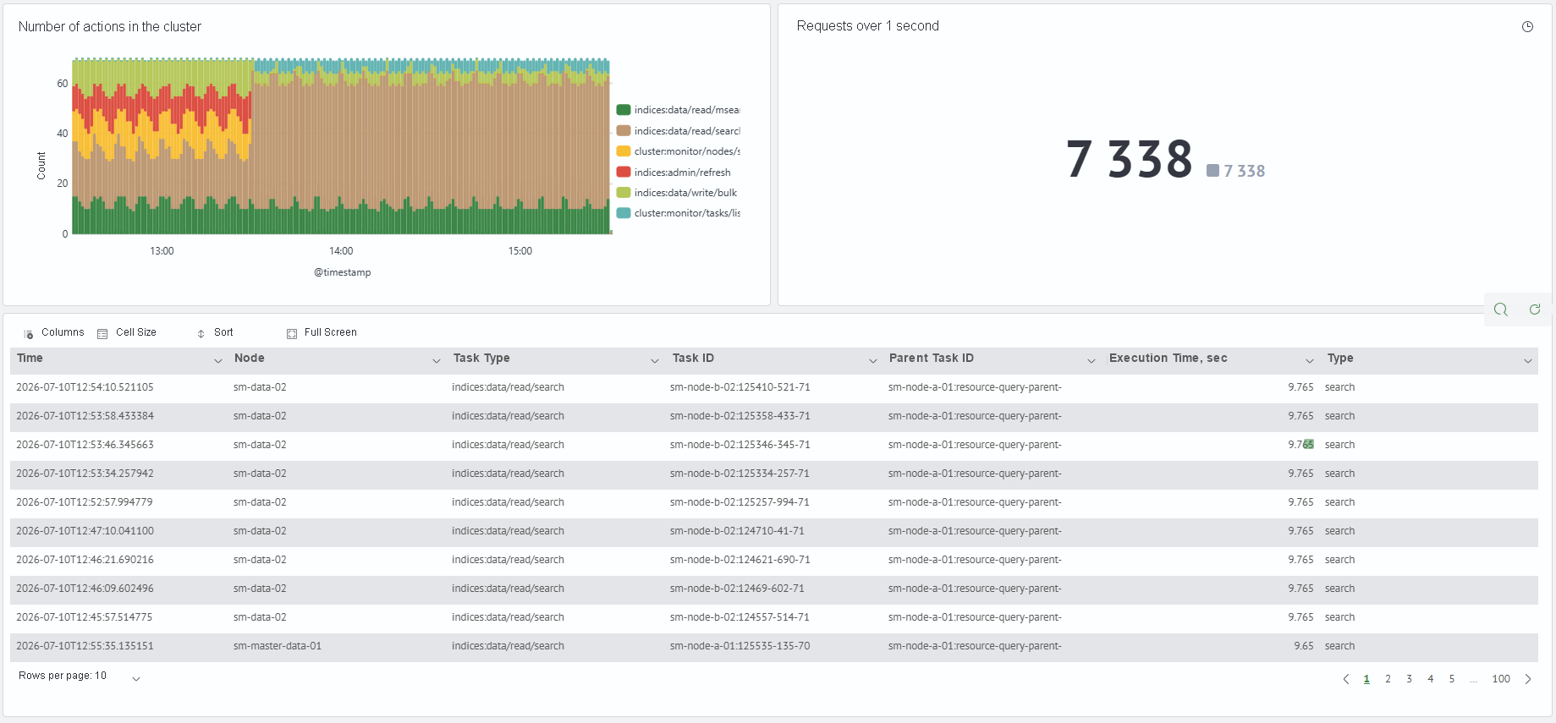Click the large 7 338 metric value
1556x723 pixels.
coord(1129,159)
